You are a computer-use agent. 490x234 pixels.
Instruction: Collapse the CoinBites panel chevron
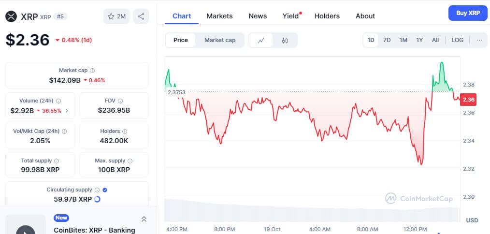pyautogui.click(x=144, y=219)
